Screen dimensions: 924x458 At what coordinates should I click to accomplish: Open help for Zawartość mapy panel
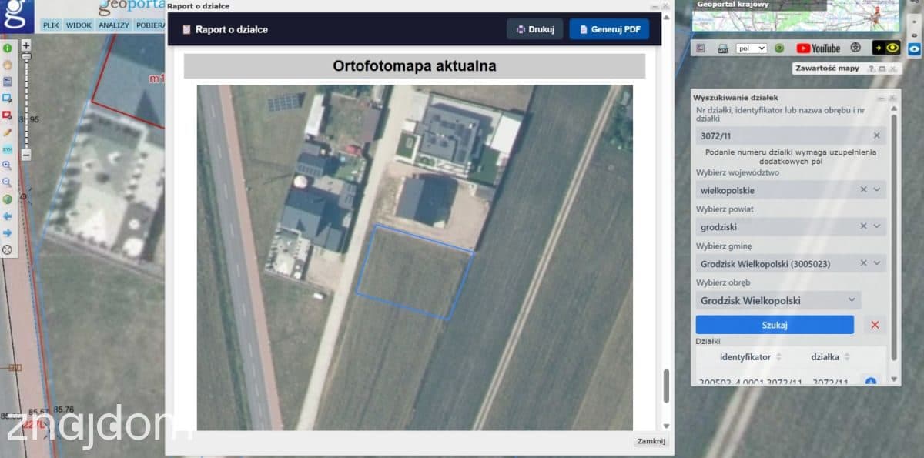[872, 69]
